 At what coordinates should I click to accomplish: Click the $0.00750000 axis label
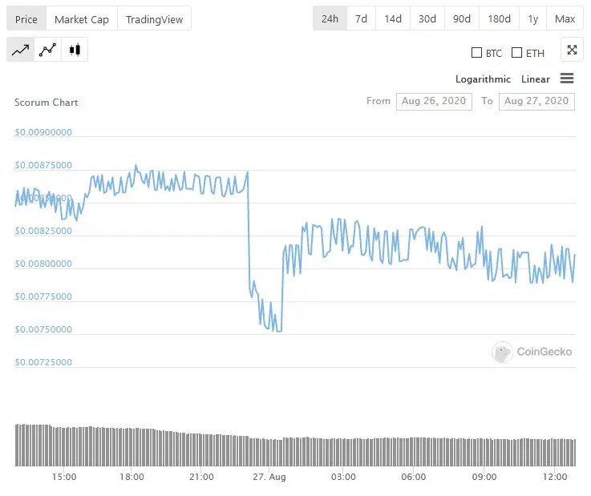click(x=43, y=329)
